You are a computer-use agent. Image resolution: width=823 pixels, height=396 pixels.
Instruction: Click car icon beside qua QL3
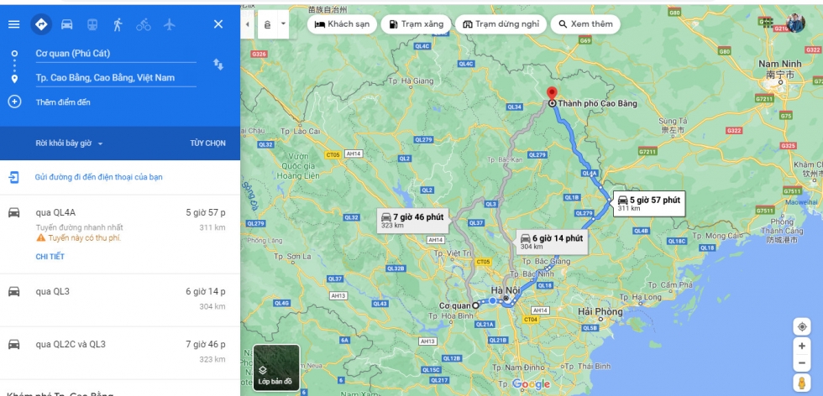pyautogui.click(x=14, y=291)
